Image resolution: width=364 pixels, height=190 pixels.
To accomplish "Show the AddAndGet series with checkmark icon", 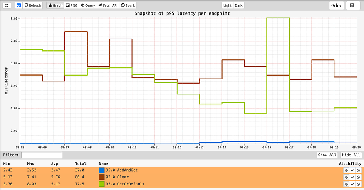I will (x=352, y=170).
